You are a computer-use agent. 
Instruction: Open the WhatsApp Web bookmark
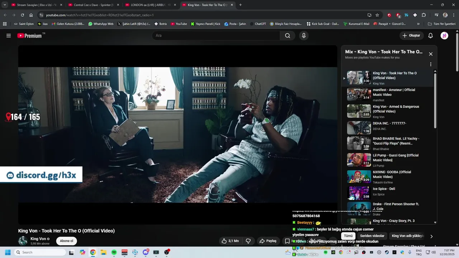[x=101, y=24]
